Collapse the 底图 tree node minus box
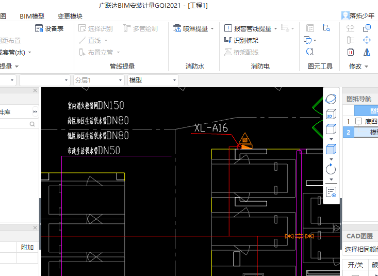 359,121
